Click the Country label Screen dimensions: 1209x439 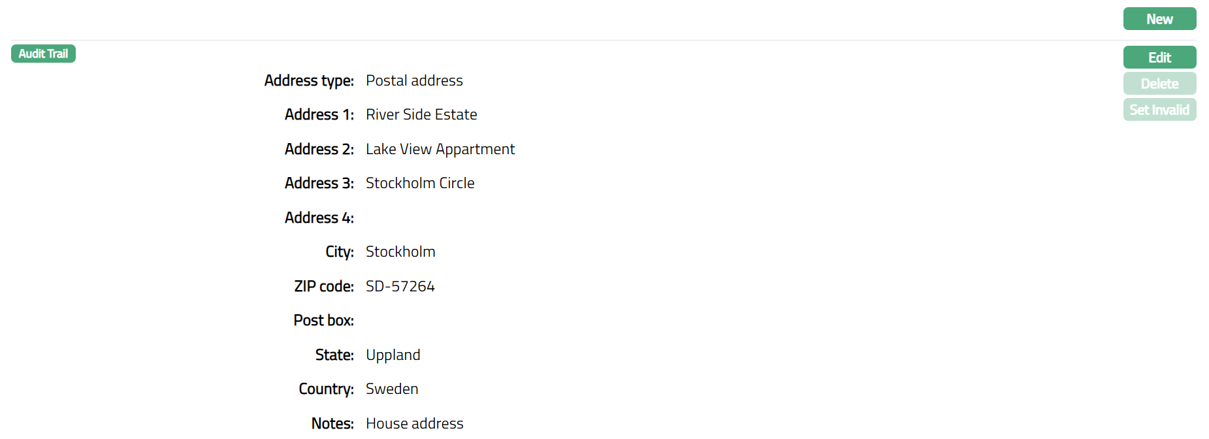tap(326, 389)
